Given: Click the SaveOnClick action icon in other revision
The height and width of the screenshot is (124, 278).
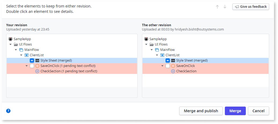Looking at the screenshot, I should (x=173, y=66).
